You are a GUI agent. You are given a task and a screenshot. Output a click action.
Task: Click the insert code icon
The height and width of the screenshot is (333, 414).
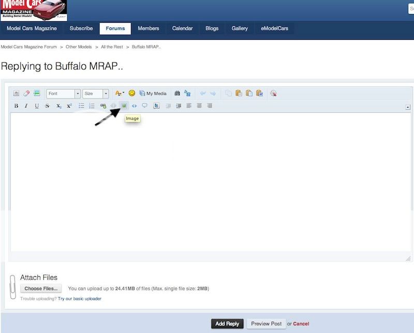pos(135,105)
